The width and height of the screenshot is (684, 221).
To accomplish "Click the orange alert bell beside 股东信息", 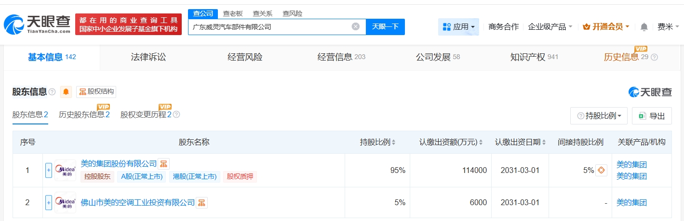I will click(66, 92).
